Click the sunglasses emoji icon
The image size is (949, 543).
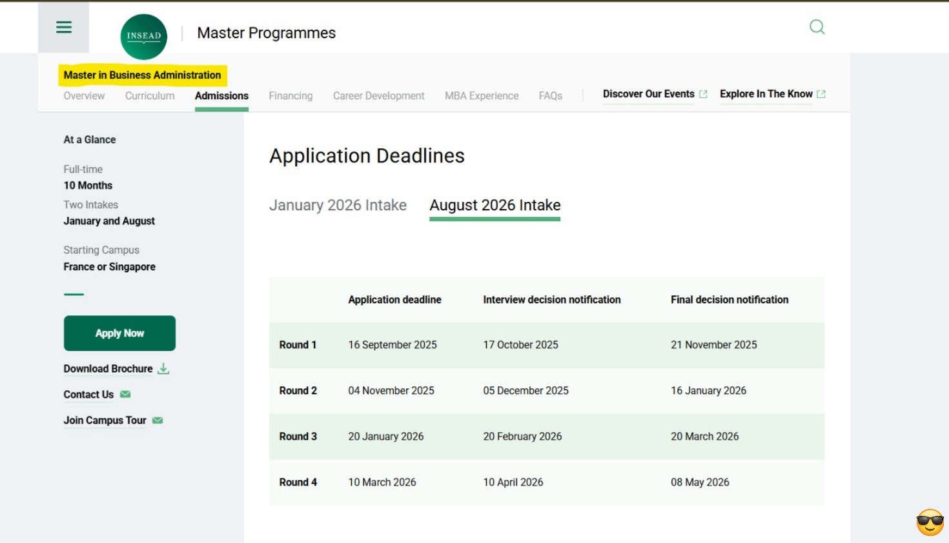click(930, 522)
